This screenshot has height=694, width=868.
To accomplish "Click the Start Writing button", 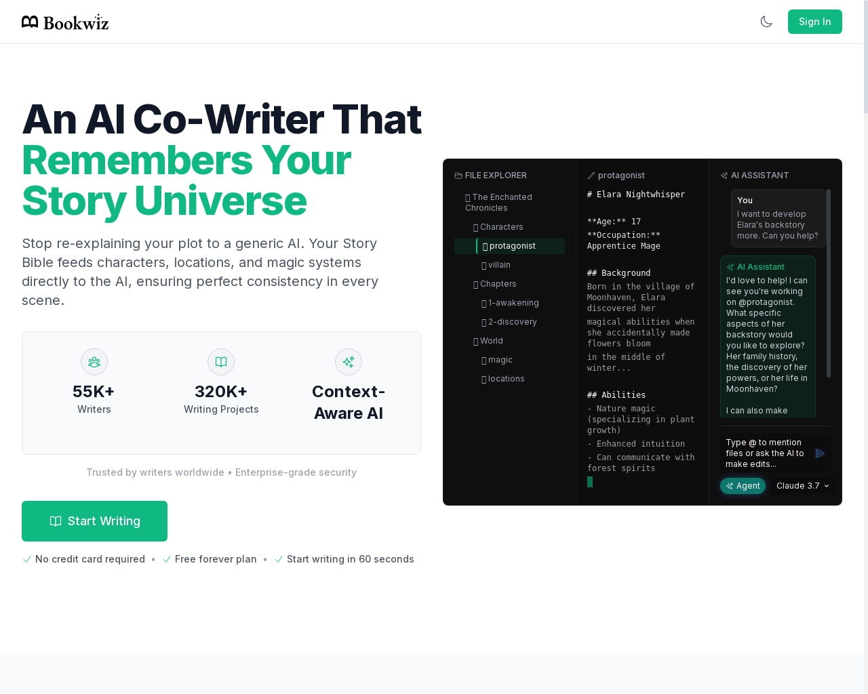I will tap(94, 521).
